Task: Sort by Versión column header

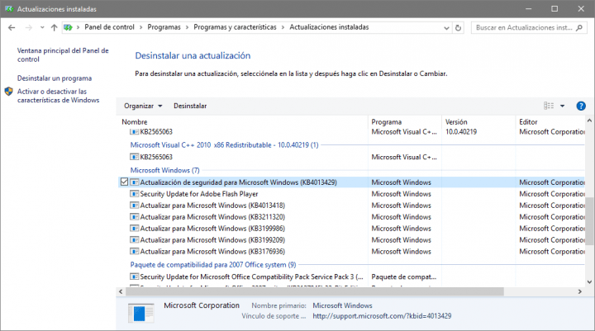Action: coord(456,121)
